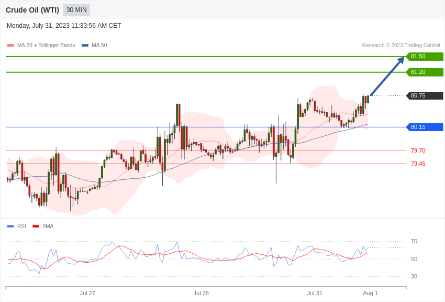Click the red 79.45 support level label
Viewport: 445px width, 302px height.
[x=418, y=164]
